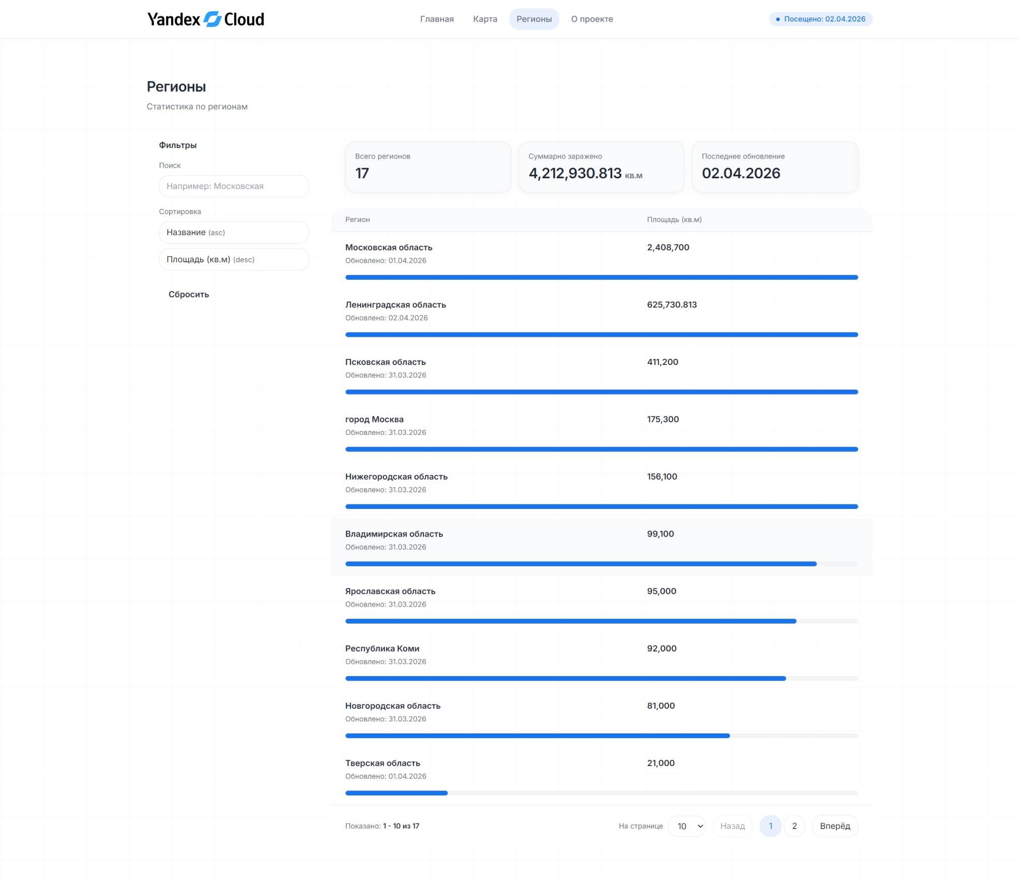1019x885 pixels.
Task: Click the Yandex Cloud logo
Action: 205,19
